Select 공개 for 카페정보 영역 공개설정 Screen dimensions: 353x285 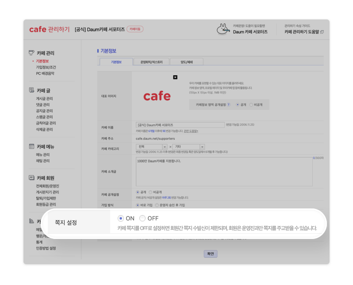(238, 105)
